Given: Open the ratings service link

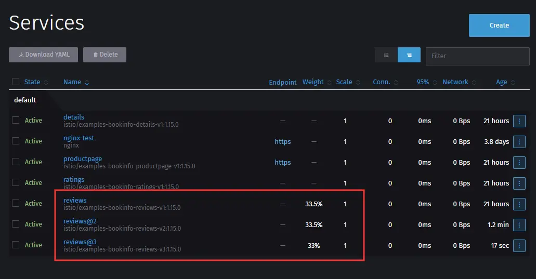Looking at the screenshot, I should point(74,180).
